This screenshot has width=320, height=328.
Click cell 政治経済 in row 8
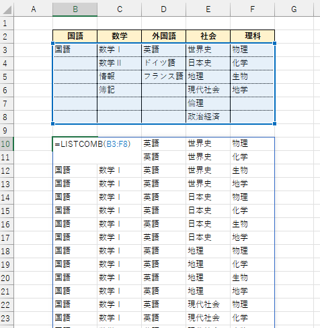[x=208, y=117]
